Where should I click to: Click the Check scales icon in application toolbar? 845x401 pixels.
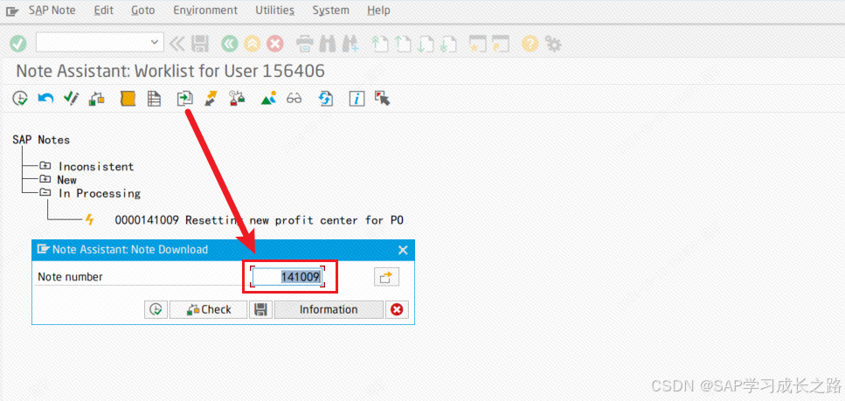click(x=97, y=99)
